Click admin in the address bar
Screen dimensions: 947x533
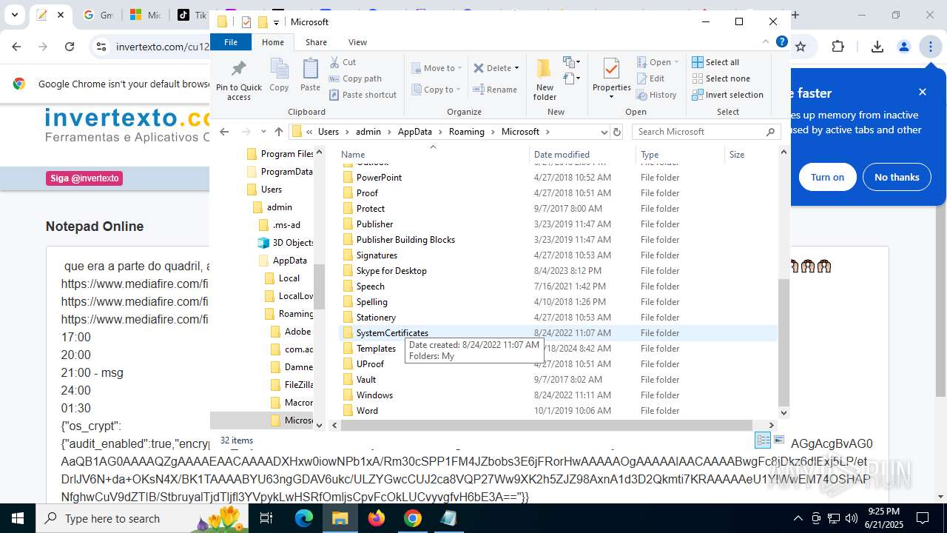click(x=368, y=132)
